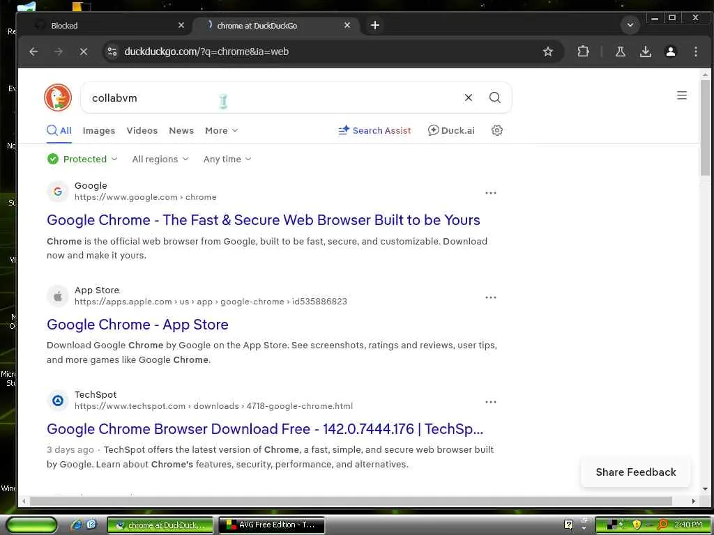Open AVG Free Edition taskbar button
The height and width of the screenshot is (535, 714).
tap(272, 525)
